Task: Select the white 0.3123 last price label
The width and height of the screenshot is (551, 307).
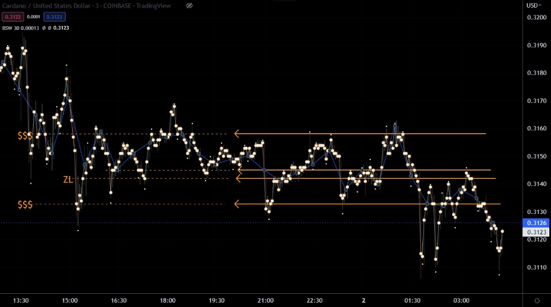Action: [536, 232]
